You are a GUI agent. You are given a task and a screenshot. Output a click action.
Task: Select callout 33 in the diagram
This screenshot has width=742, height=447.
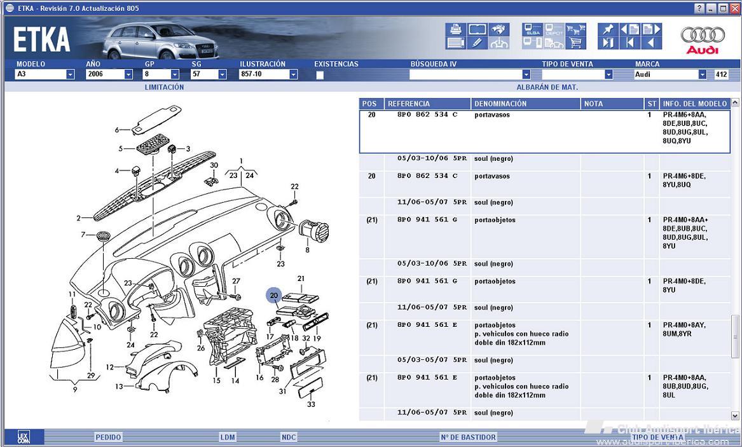(x=311, y=404)
